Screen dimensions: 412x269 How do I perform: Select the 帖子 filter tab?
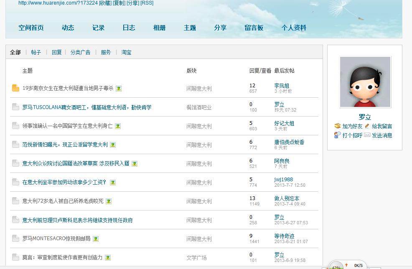[36, 52]
